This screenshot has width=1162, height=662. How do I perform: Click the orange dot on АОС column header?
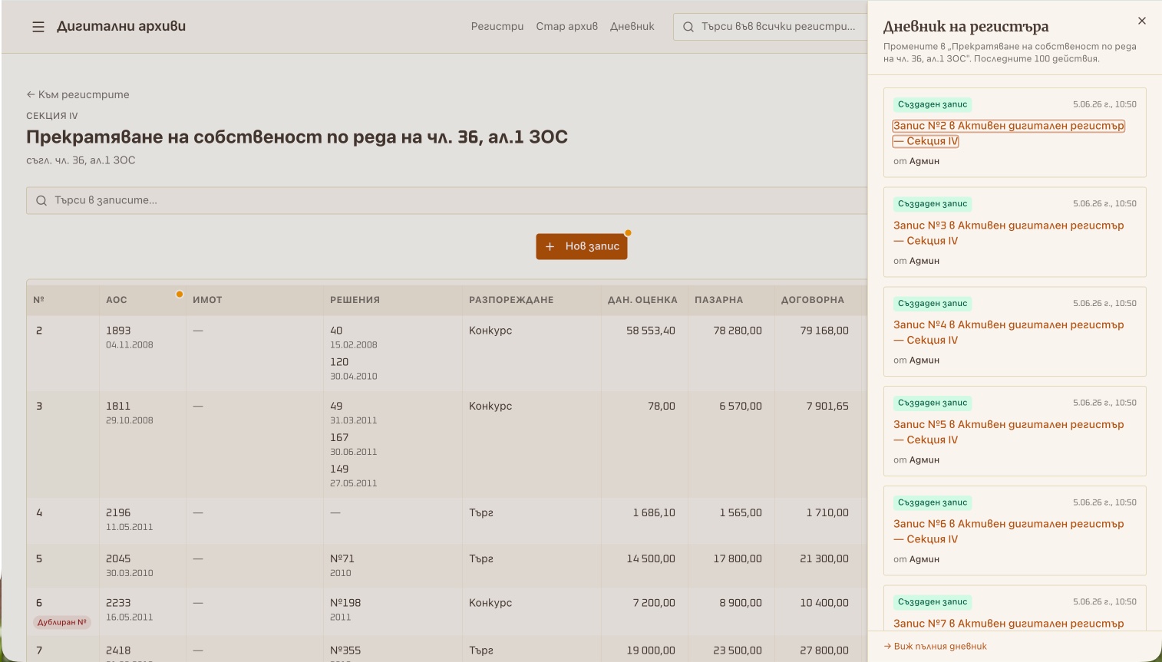point(180,294)
